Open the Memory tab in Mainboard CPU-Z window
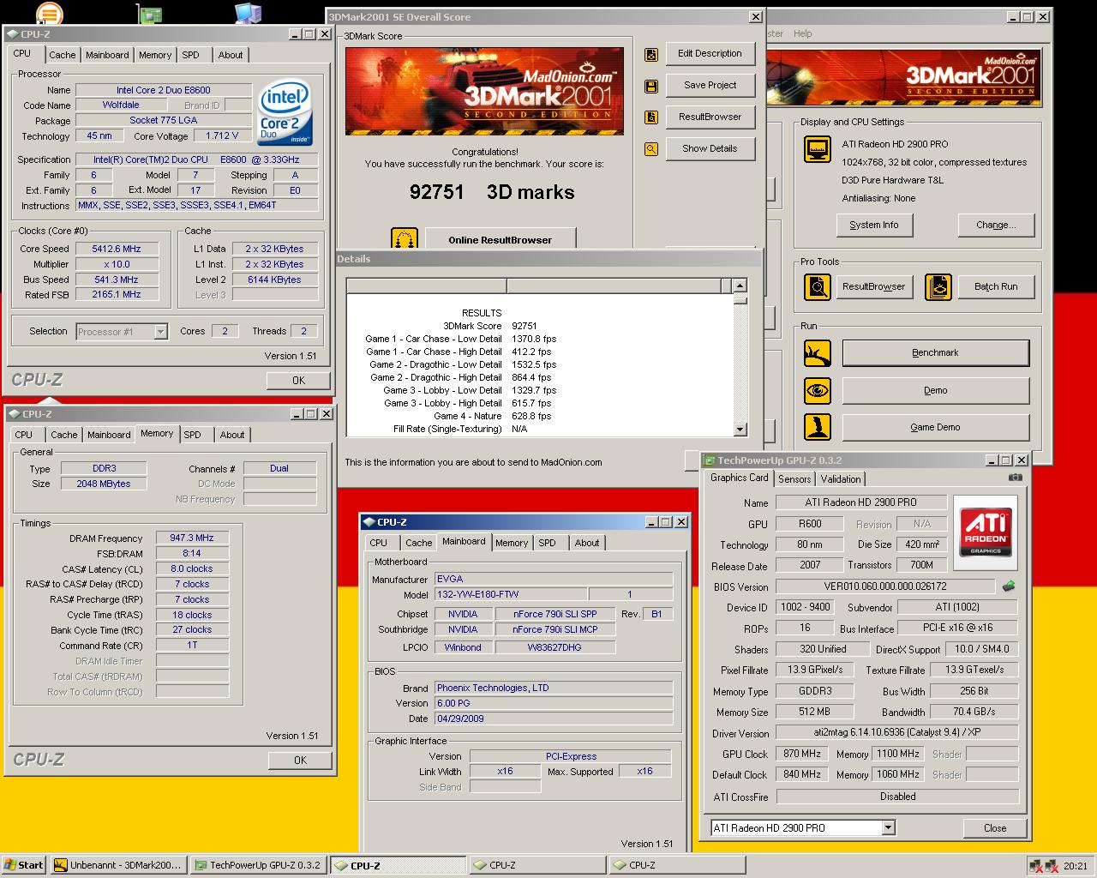Screen dimensions: 1097x878 pos(512,543)
